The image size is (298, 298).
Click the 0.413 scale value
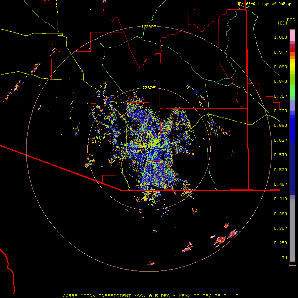(280, 199)
